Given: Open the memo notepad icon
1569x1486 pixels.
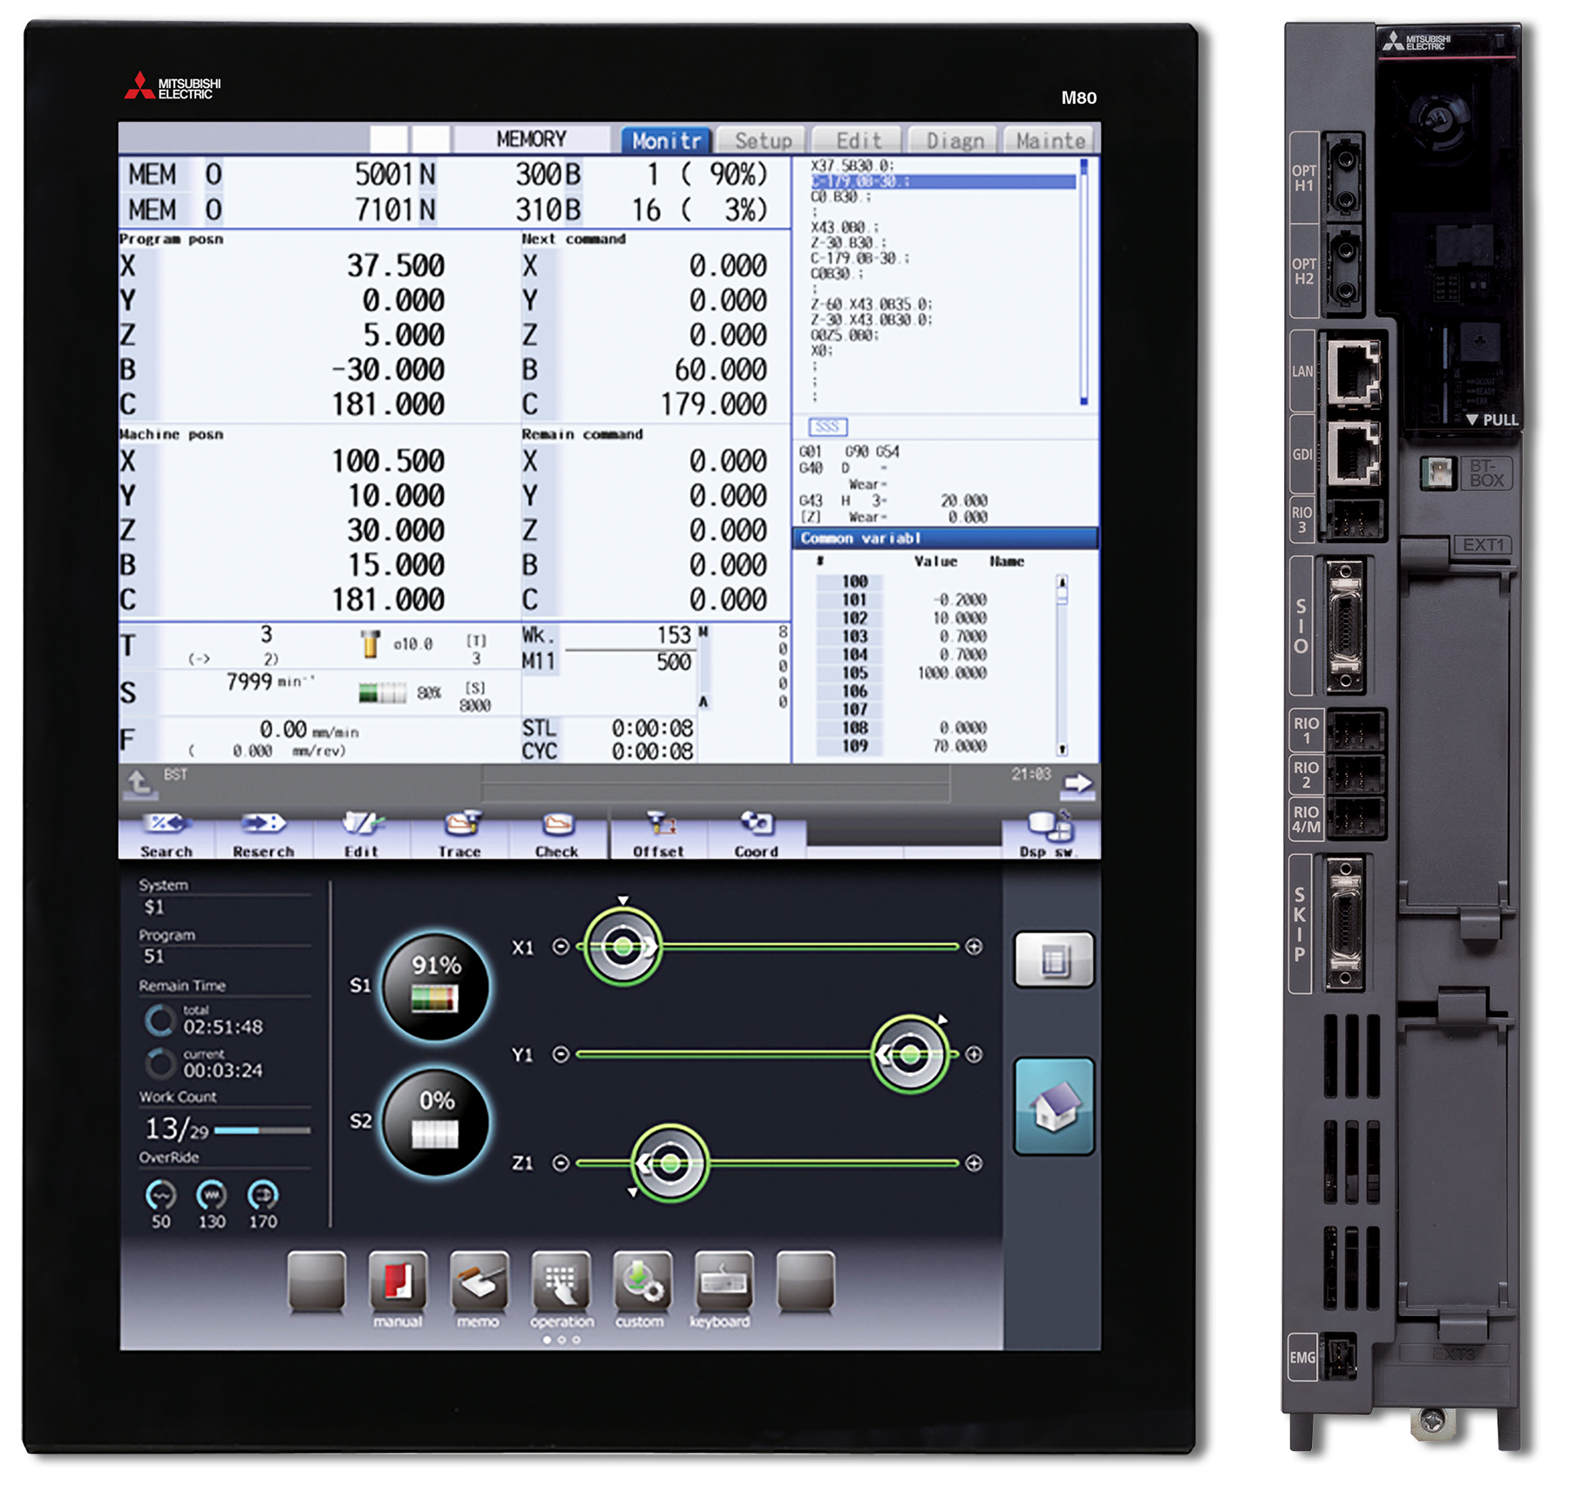Looking at the screenshot, I should [479, 1281].
